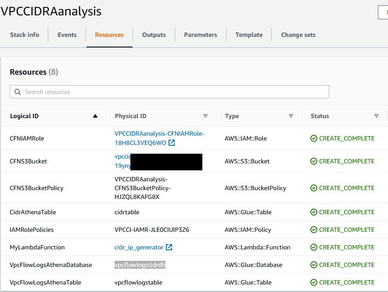
Task: Click the Logical ID ascending sort arrow
Action: tap(95, 116)
